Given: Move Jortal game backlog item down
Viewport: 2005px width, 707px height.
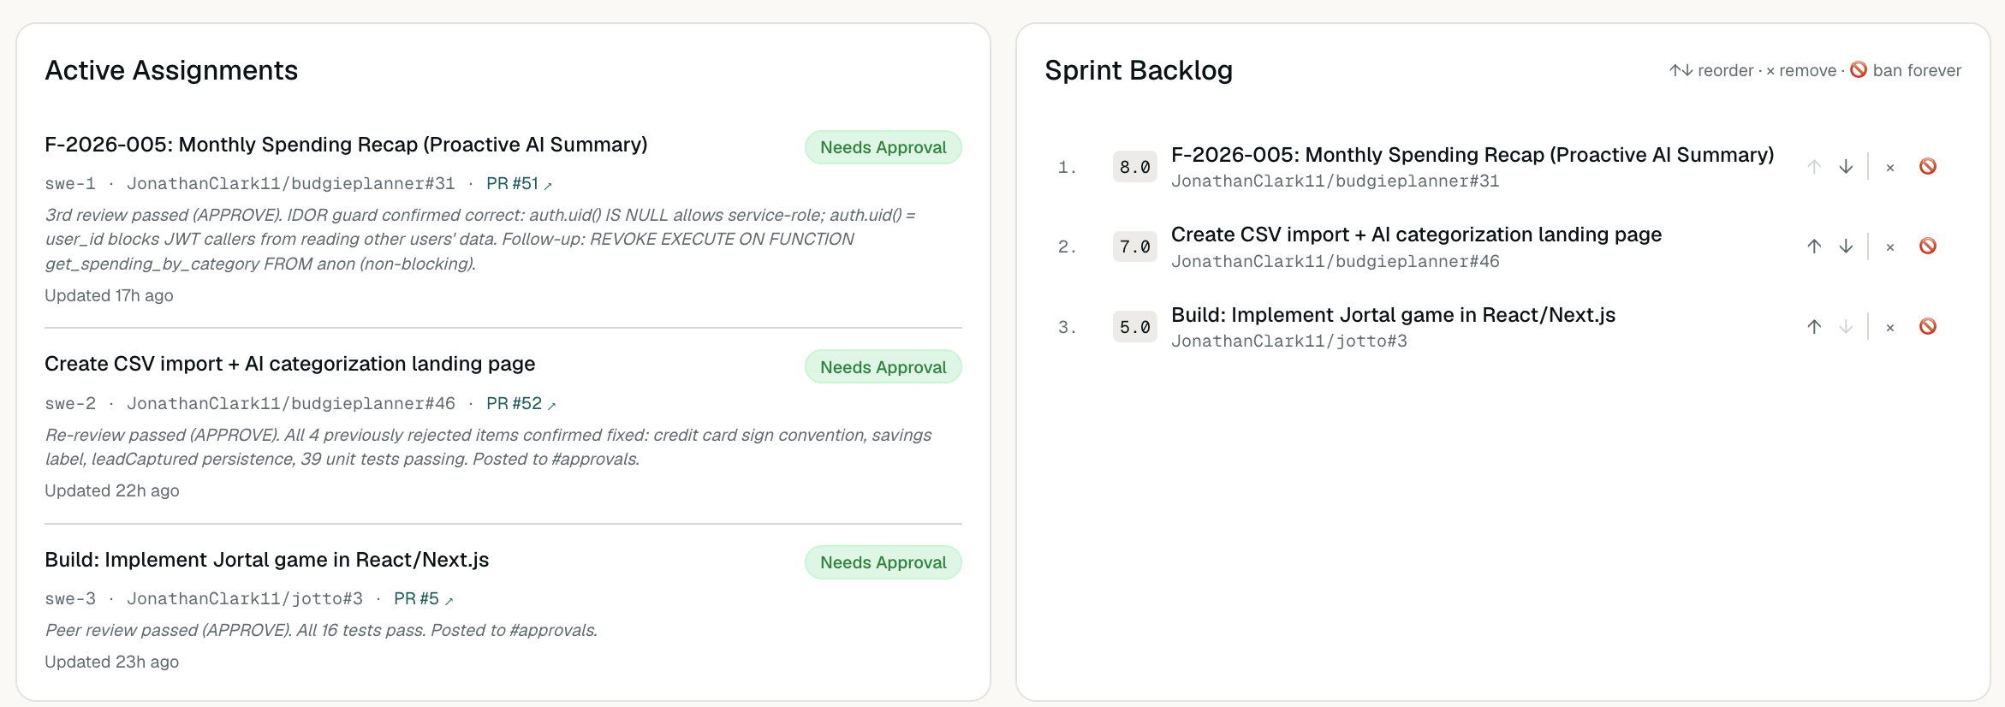Looking at the screenshot, I should tap(1846, 327).
